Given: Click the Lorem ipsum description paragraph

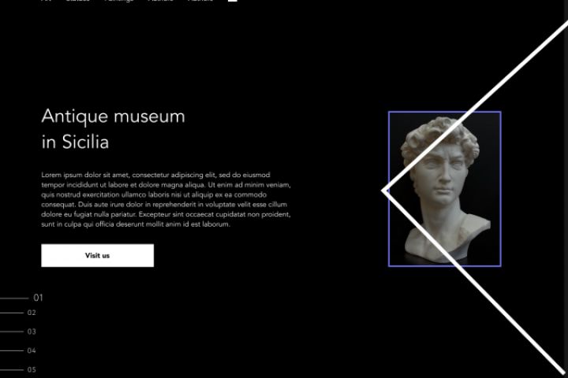Looking at the screenshot, I should click(x=166, y=199).
